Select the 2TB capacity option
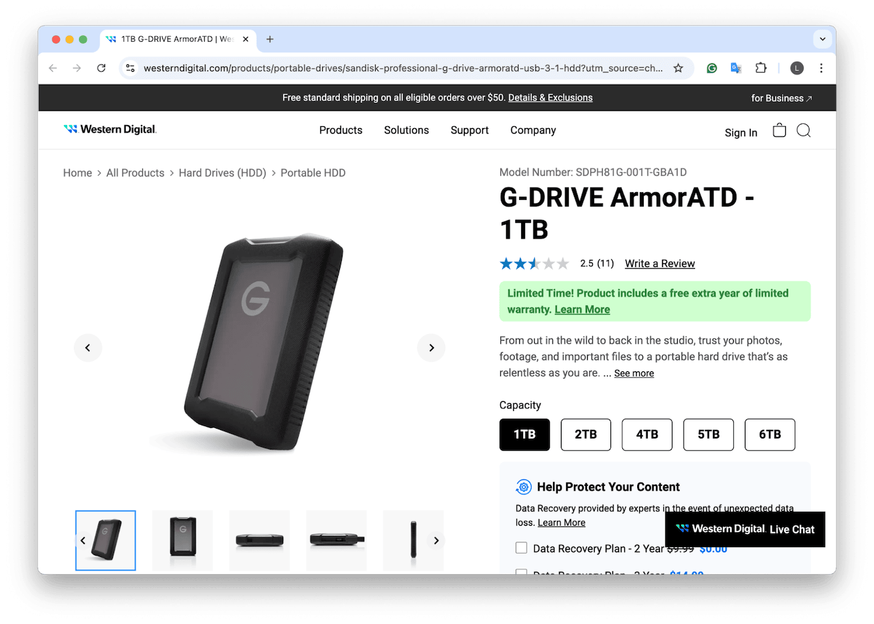 (585, 434)
